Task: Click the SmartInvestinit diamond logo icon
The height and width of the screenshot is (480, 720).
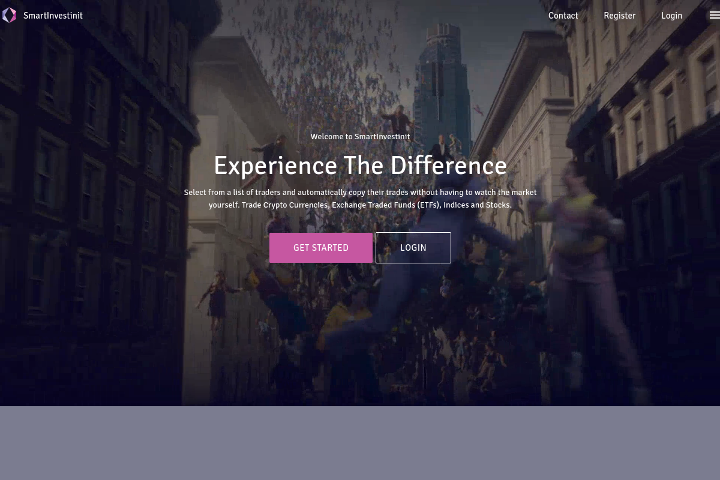Action: click(9, 16)
